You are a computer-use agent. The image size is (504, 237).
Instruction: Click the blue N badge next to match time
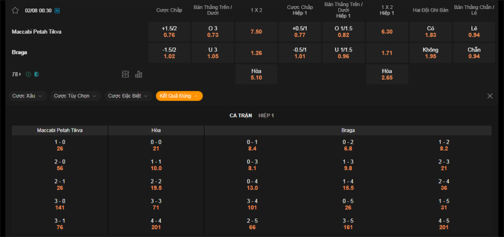pyautogui.click(x=57, y=11)
